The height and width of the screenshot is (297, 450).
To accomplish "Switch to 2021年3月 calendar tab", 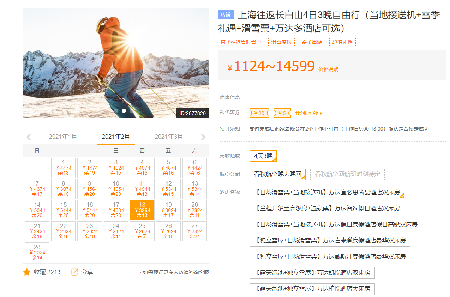I will [x=169, y=137].
